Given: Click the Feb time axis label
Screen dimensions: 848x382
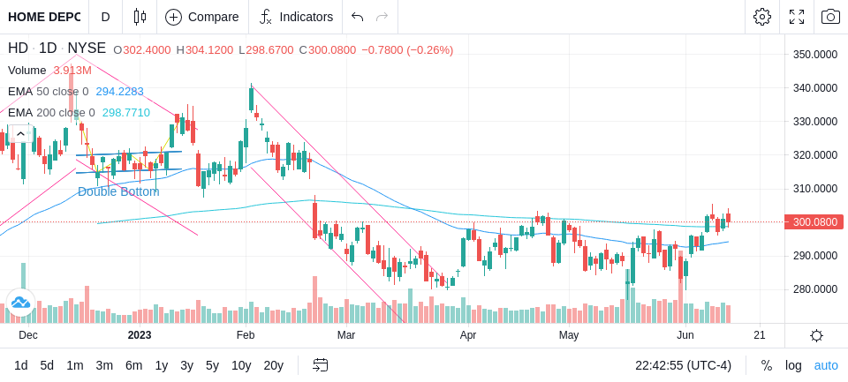Looking at the screenshot, I should (246, 335).
